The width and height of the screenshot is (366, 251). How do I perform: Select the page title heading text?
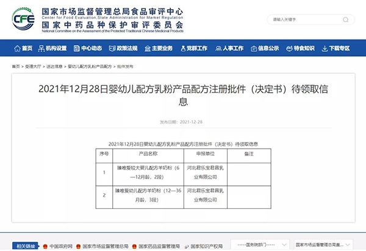(183, 95)
